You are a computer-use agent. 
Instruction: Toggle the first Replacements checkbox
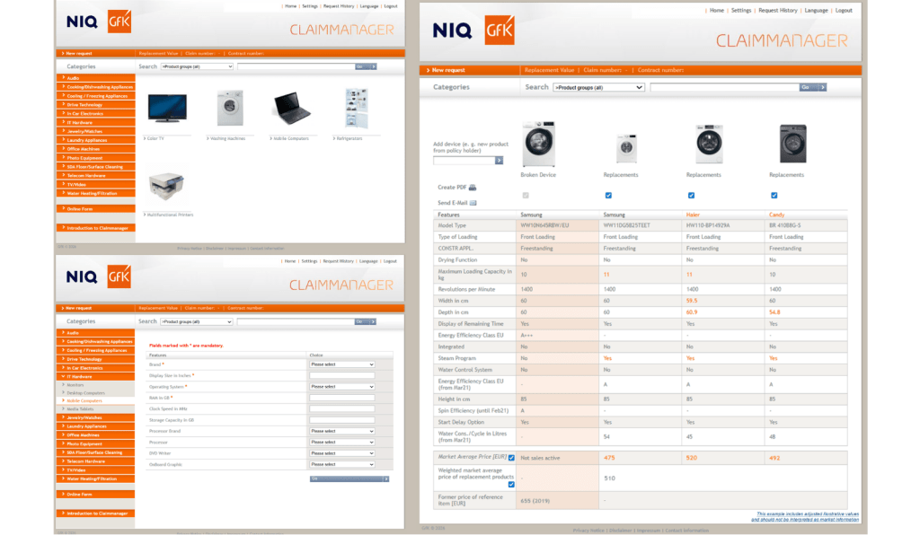[x=607, y=196]
